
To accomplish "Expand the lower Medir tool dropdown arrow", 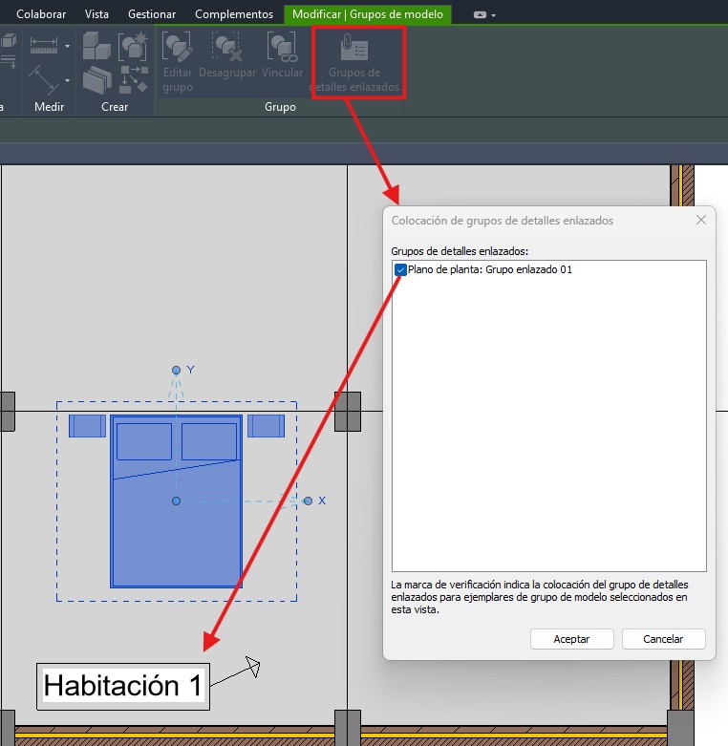I will coord(67,80).
